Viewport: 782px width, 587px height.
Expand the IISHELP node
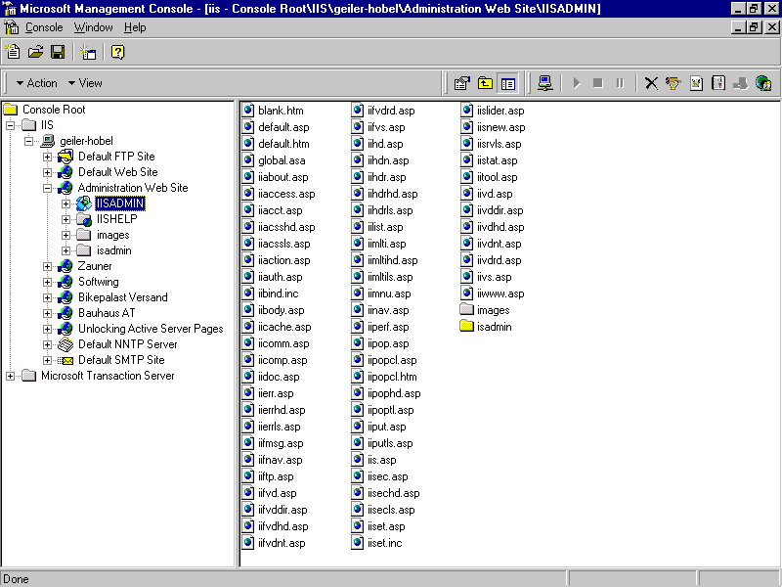(65, 219)
